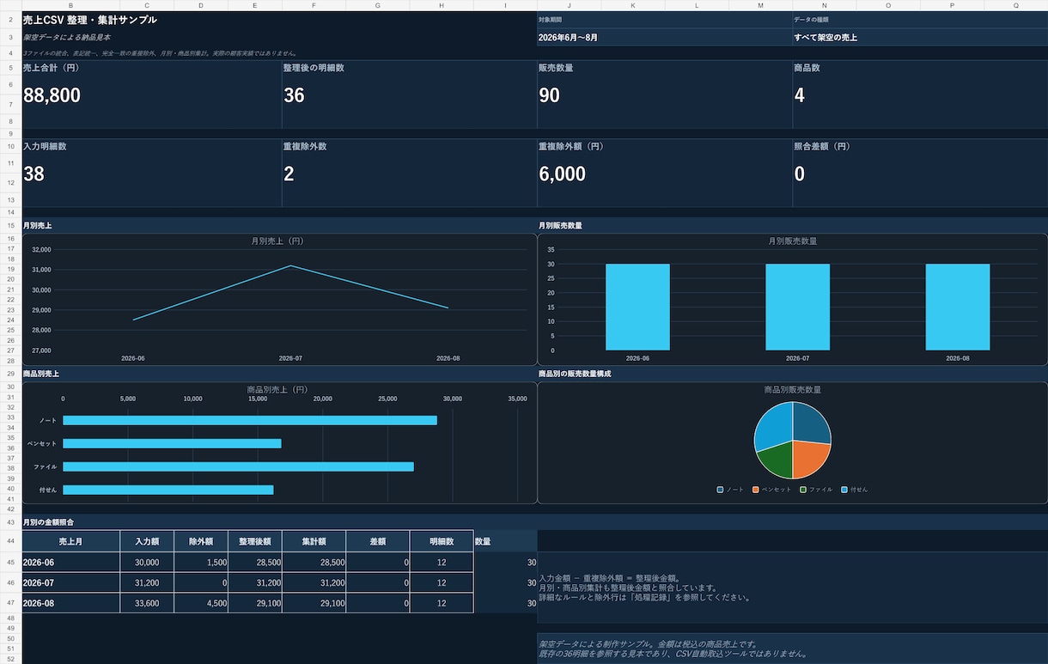Select the 2026-08 bar in 月別販売数量 chart
Image resolution: width=1048 pixels, height=664 pixels.
pyautogui.click(x=958, y=307)
